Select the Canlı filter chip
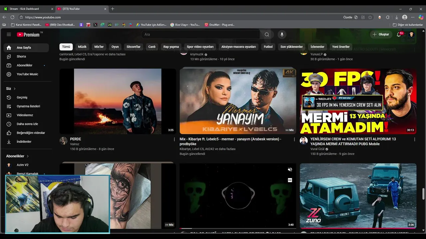This screenshot has height=239, width=426. [152, 47]
